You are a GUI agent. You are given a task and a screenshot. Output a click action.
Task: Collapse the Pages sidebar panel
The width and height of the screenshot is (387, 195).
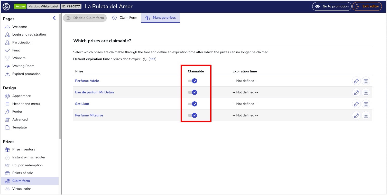[54, 18]
